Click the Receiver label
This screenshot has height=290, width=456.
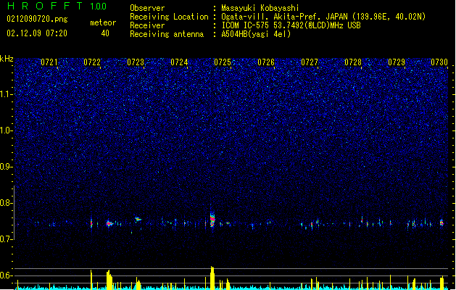click(x=147, y=25)
